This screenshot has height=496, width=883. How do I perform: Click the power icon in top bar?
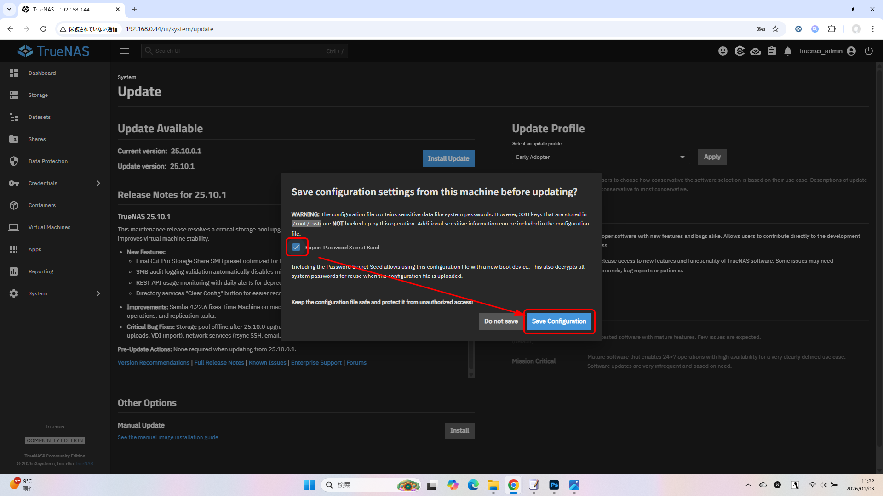coord(868,51)
